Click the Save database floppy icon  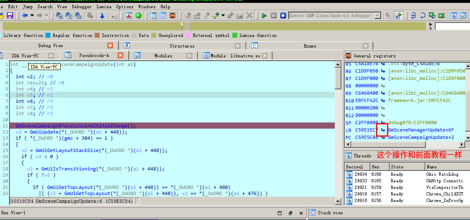tap(10, 16)
